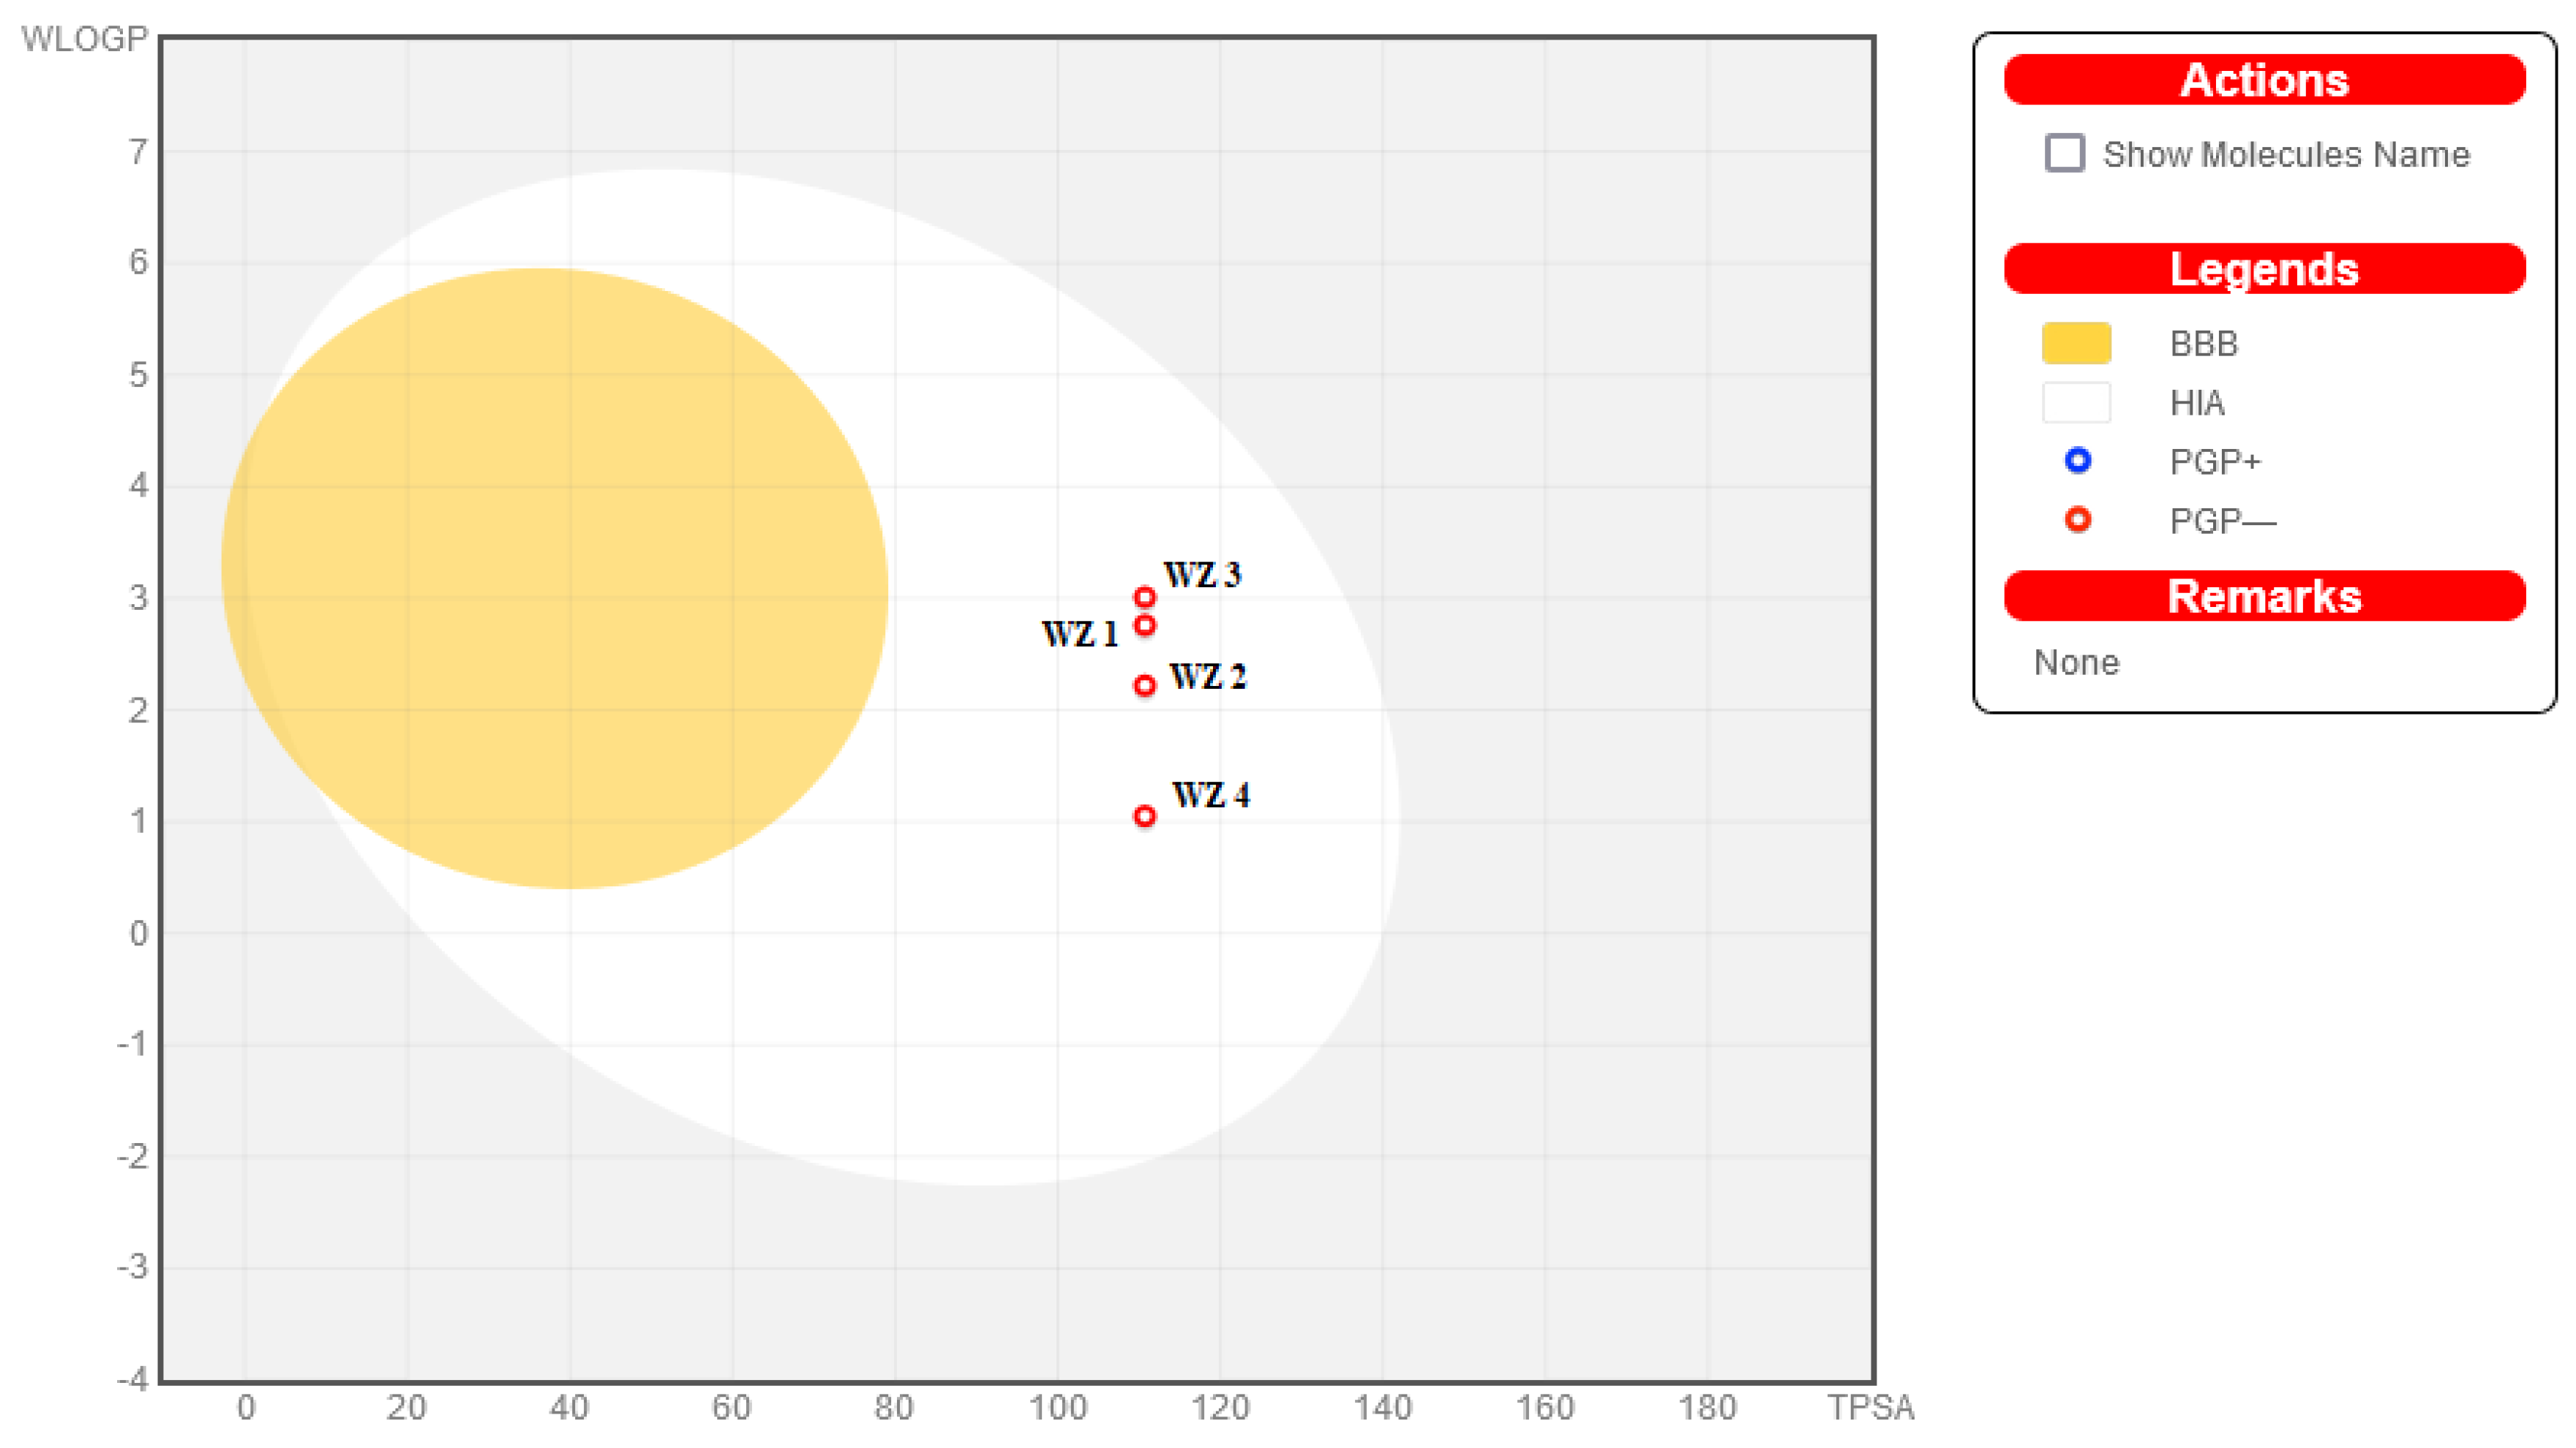Click the WLOGP axis label
This screenshot has width=2576, height=1448.
point(85,39)
